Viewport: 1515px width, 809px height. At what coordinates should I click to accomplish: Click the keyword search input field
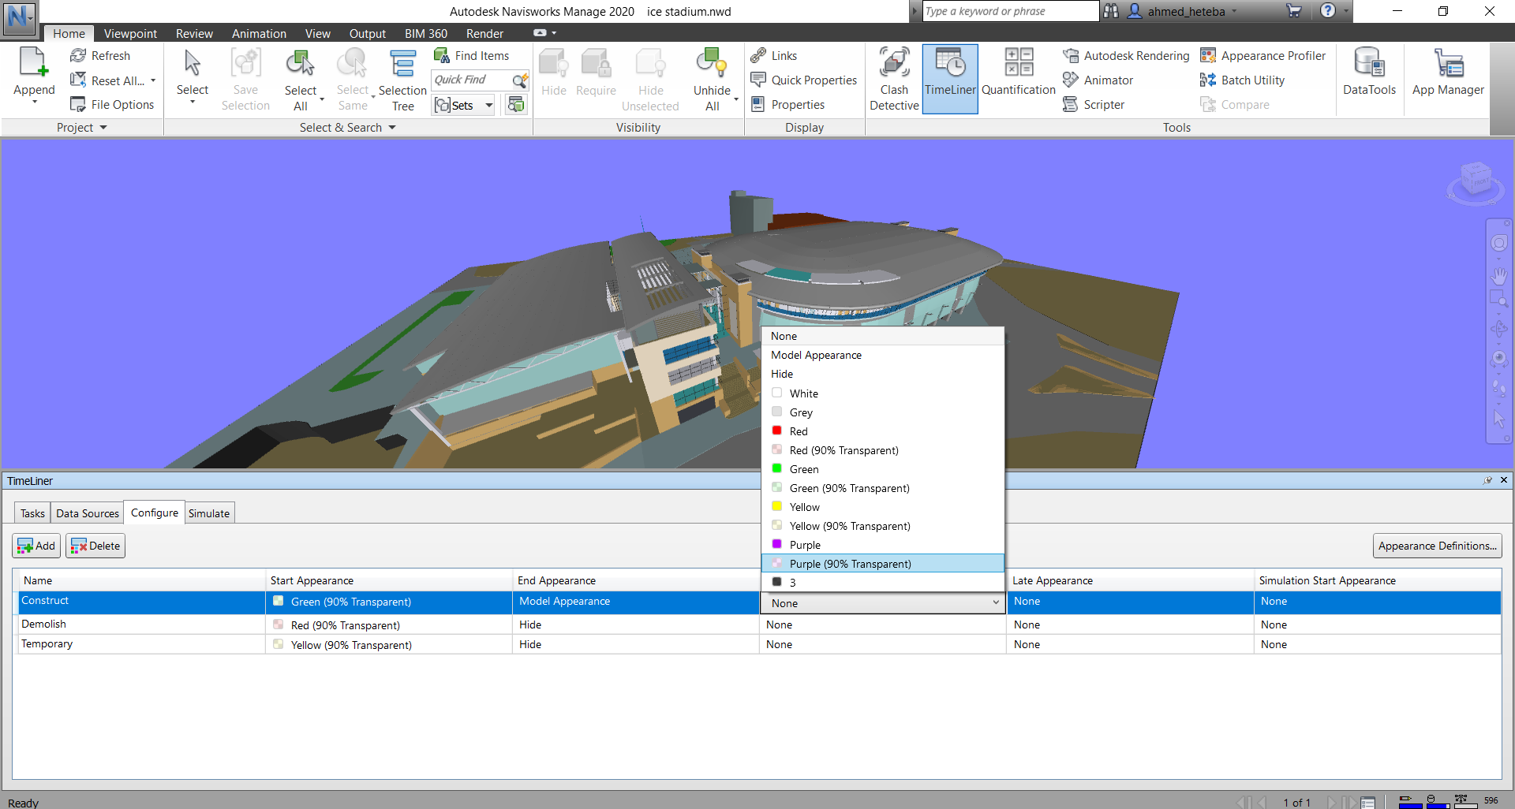[1009, 11]
